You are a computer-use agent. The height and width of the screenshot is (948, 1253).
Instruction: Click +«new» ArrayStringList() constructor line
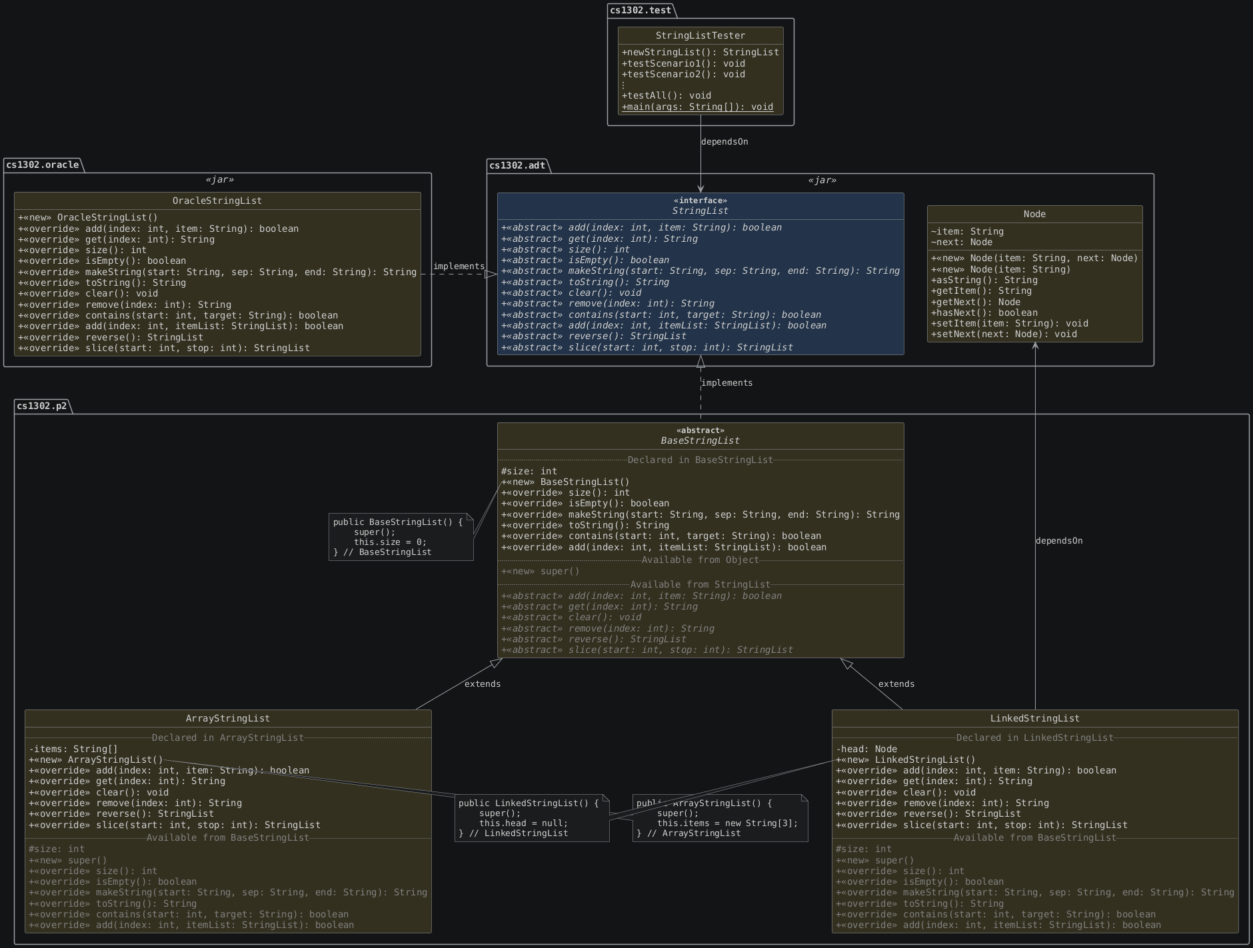(96, 760)
